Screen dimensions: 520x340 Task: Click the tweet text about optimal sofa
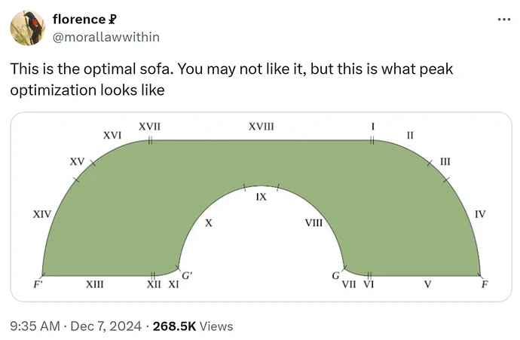pyautogui.click(x=231, y=79)
